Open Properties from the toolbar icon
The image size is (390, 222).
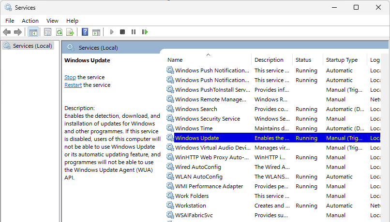point(47,32)
